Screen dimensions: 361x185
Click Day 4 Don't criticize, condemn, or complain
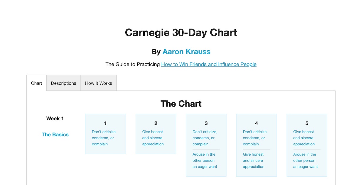[x=255, y=138]
